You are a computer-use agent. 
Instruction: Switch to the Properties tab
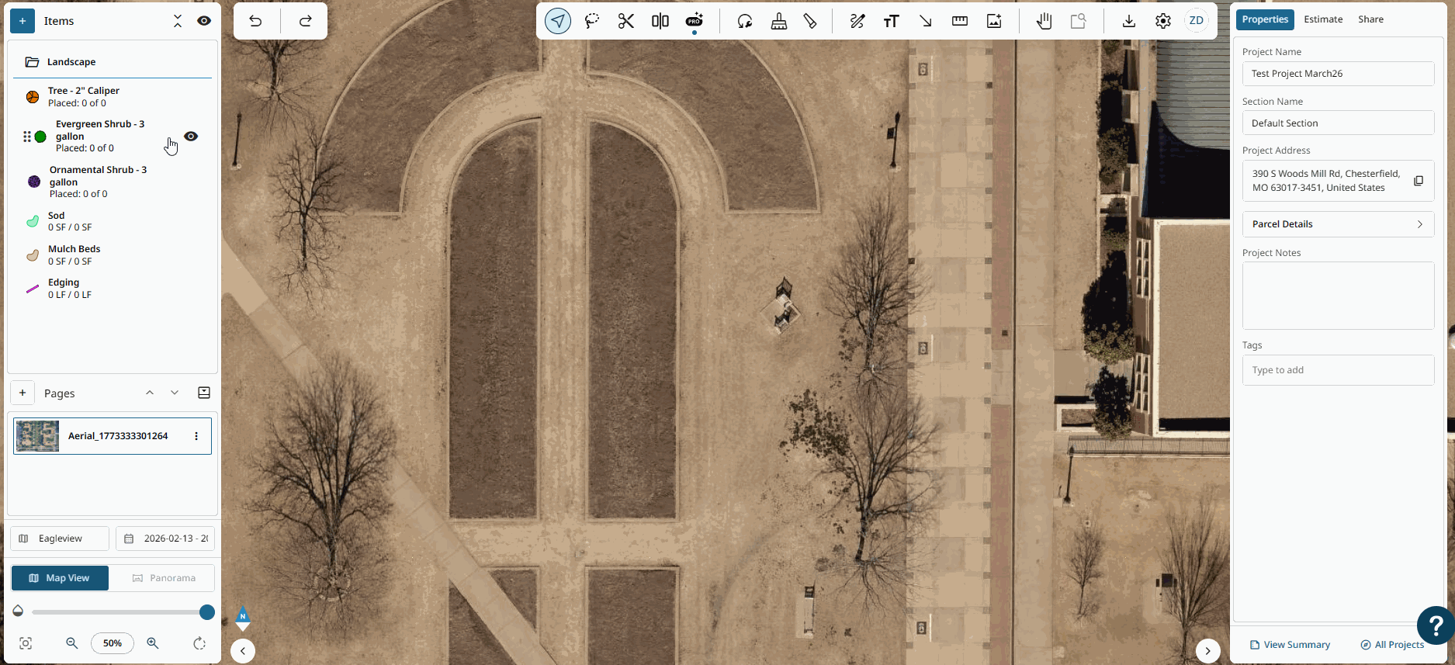[x=1265, y=19]
